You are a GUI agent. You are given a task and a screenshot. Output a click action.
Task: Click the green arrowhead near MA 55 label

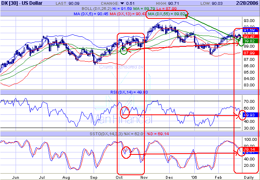[186, 16]
